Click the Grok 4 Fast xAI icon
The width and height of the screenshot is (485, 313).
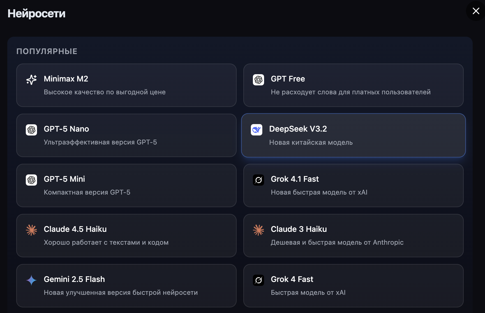coord(258,280)
